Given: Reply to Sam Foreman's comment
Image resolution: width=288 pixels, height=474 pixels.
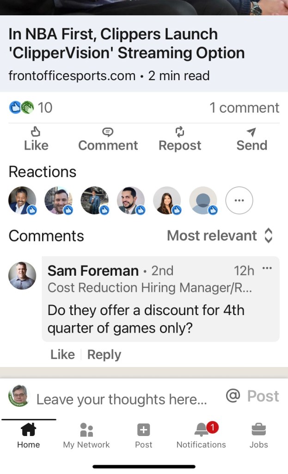Looking at the screenshot, I should (104, 354).
